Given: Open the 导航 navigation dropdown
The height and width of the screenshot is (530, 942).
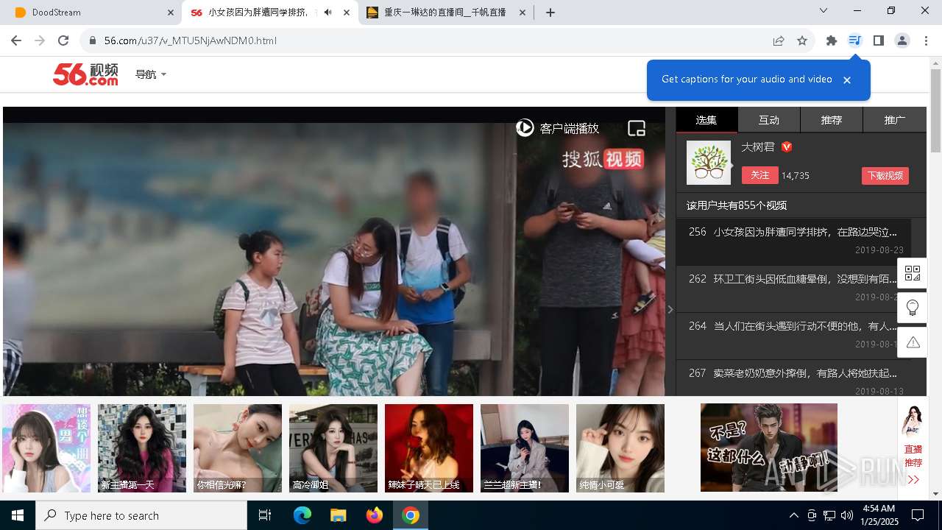Looking at the screenshot, I should click(151, 74).
